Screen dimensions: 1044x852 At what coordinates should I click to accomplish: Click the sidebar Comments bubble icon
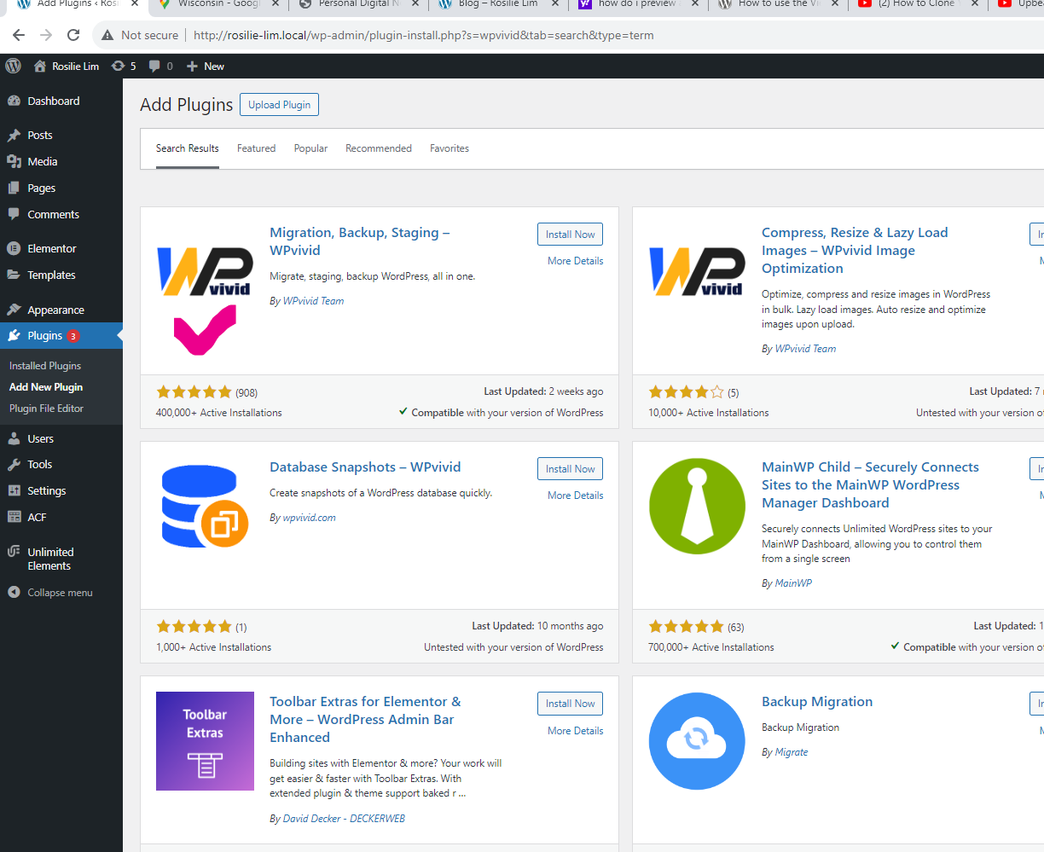pos(14,214)
